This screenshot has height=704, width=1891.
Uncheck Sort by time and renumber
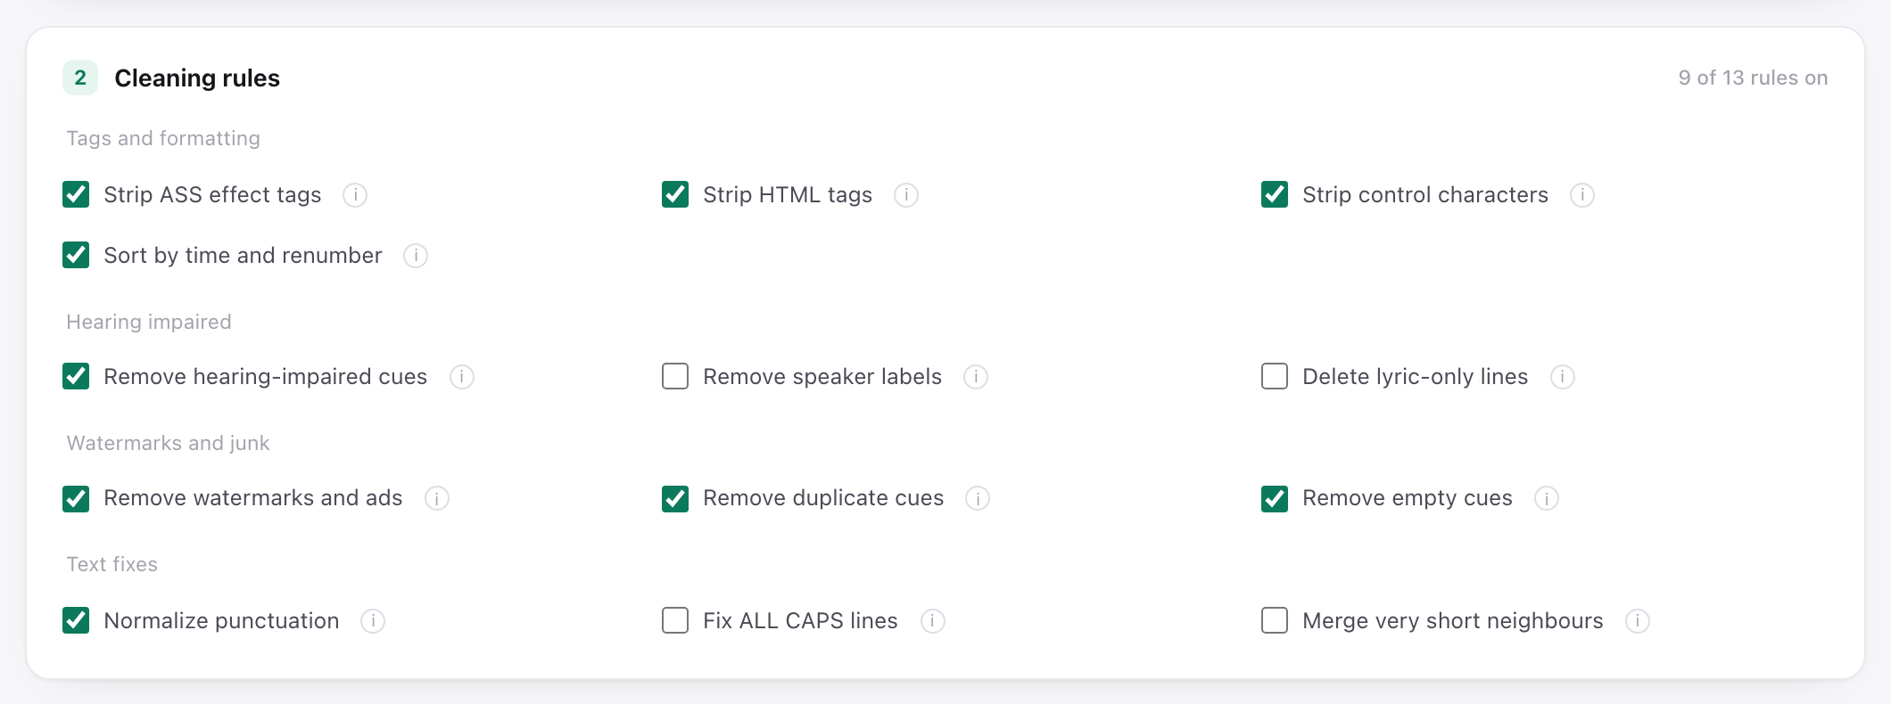[76, 255]
